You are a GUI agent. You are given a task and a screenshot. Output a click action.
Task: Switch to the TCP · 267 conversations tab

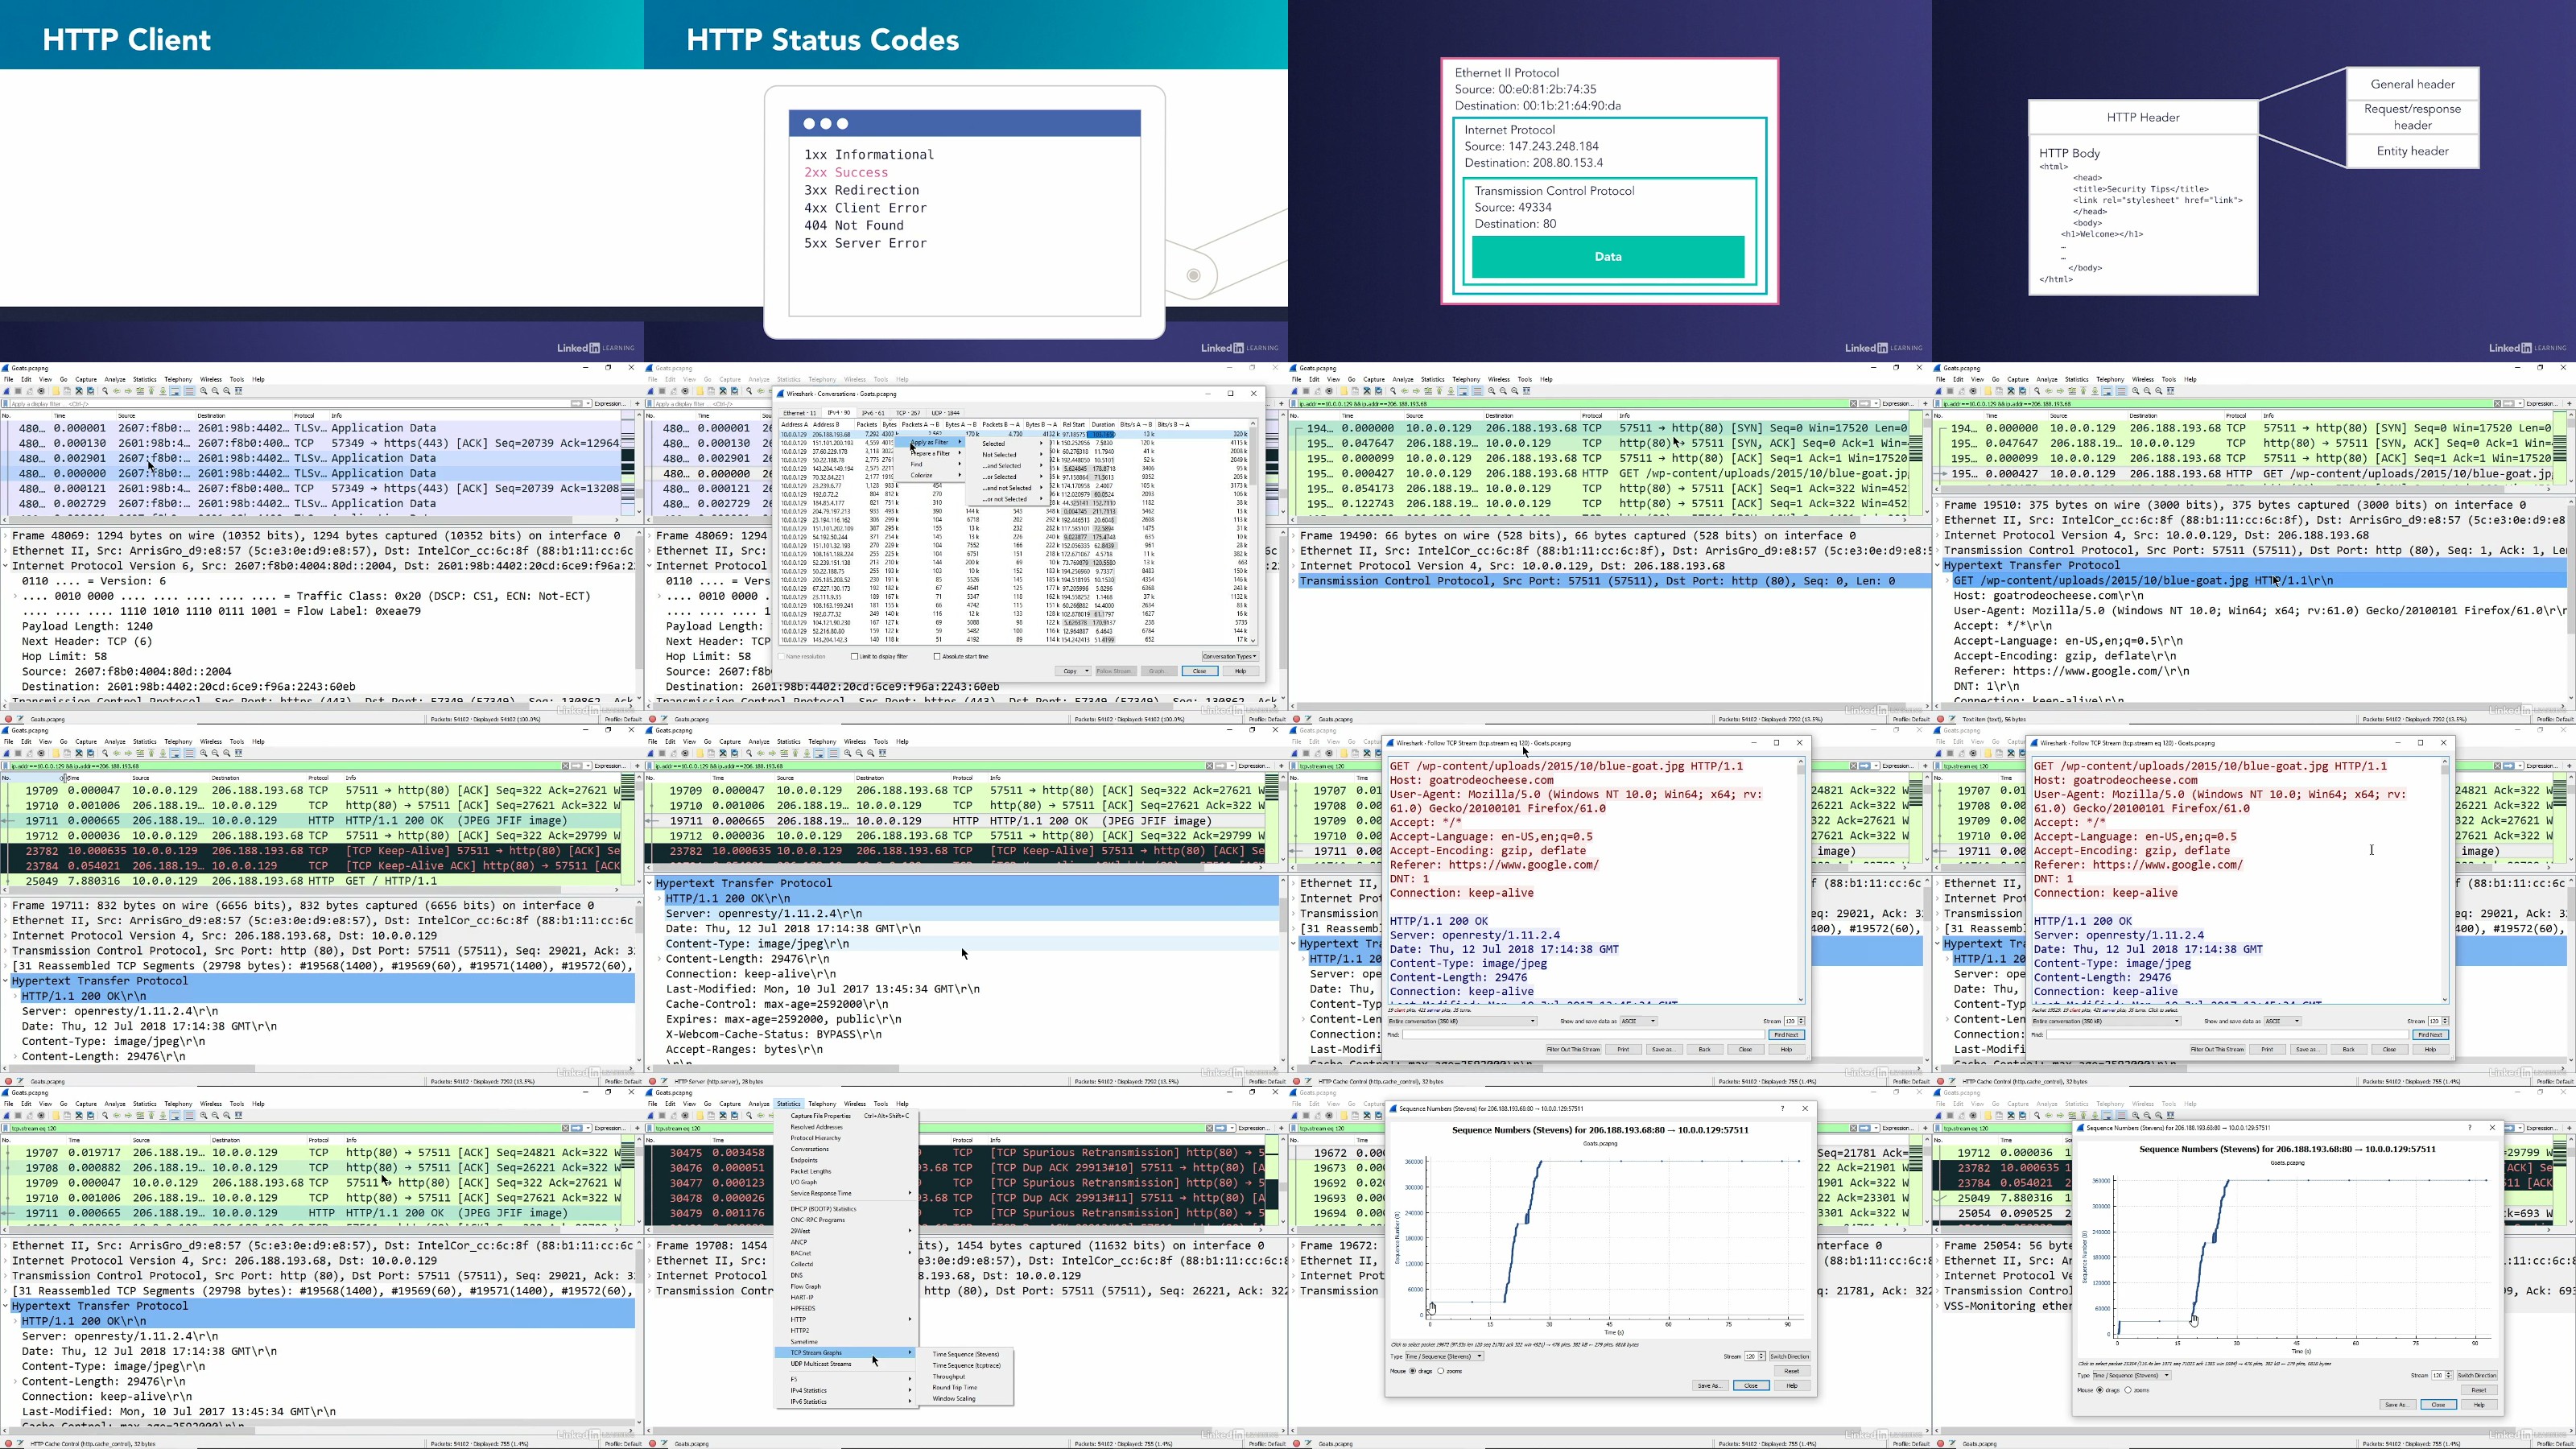908,412
